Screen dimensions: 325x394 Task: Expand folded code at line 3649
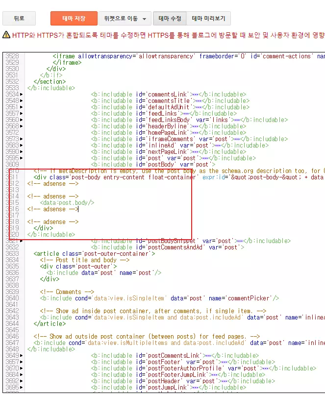pos(22,356)
